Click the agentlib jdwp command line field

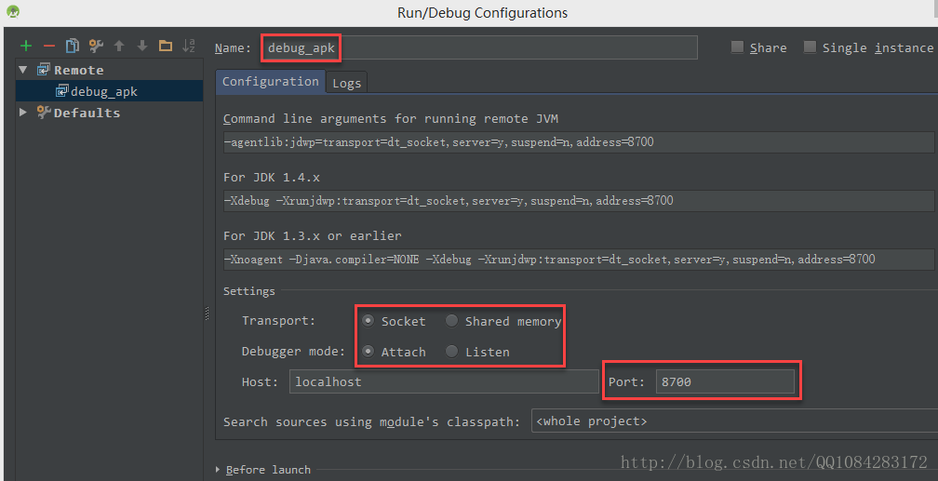[579, 142]
